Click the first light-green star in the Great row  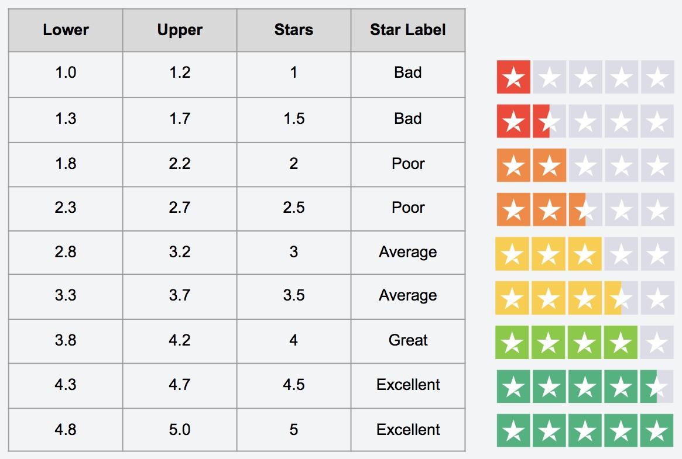pos(513,342)
